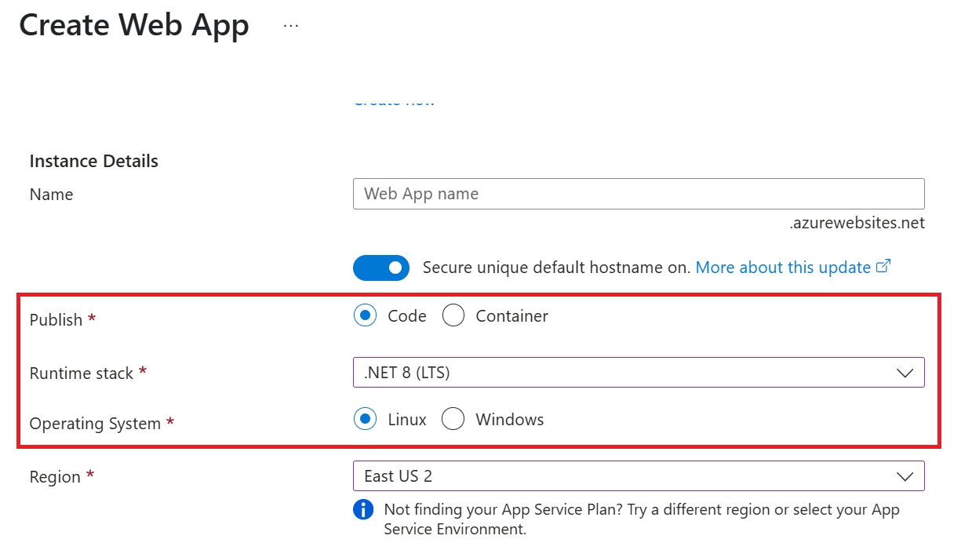
Task: Select Windows as the operating system
Action: 453,419
